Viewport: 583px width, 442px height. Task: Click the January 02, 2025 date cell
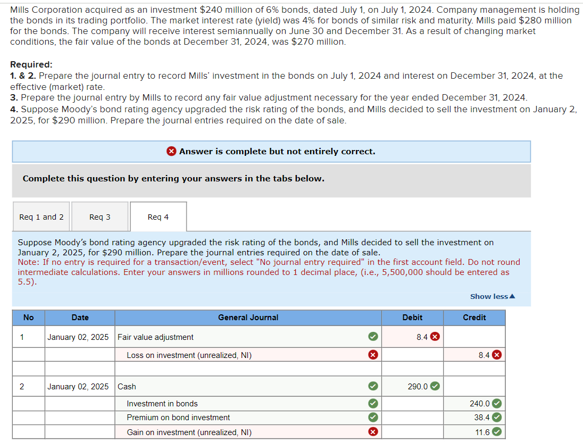click(80, 337)
